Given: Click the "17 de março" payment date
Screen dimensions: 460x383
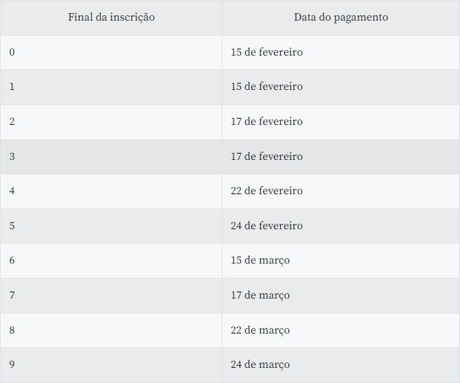Looking at the screenshot, I should coord(260,295).
